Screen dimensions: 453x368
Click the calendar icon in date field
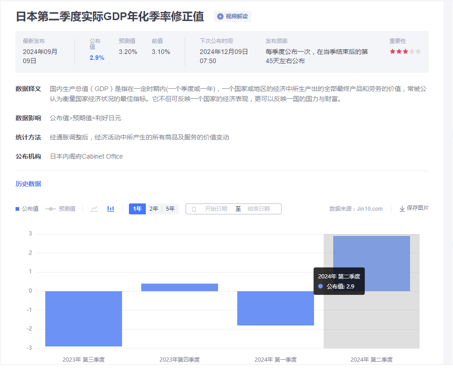pyautogui.click(x=194, y=209)
